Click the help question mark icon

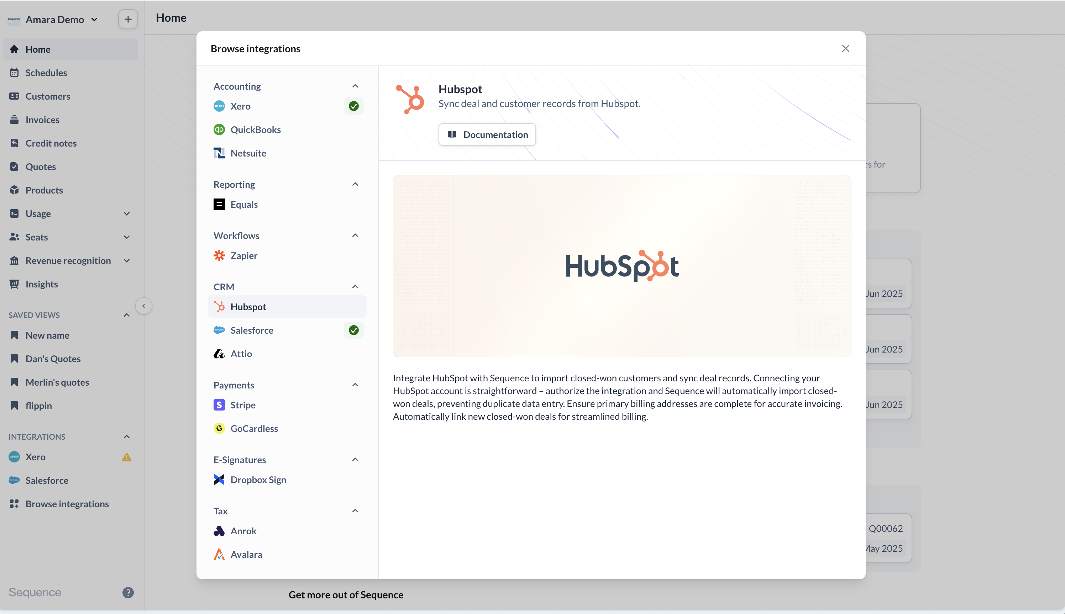coord(128,593)
